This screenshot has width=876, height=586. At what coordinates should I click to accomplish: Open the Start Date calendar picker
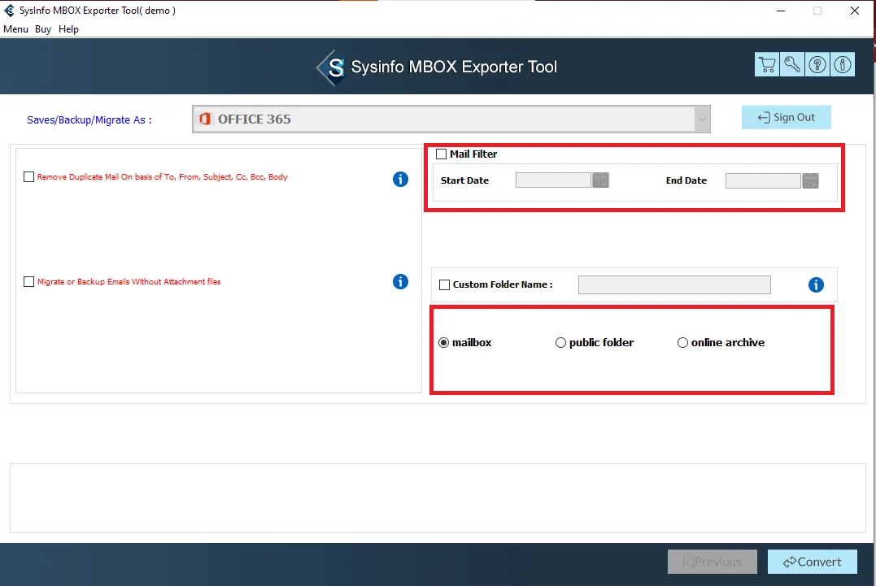point(600,180)
